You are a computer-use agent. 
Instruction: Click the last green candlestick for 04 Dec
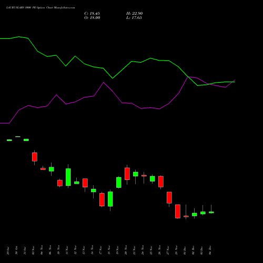[x=211, y=213]
